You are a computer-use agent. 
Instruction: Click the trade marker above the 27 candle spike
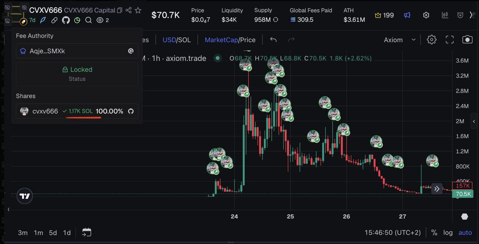432,161
